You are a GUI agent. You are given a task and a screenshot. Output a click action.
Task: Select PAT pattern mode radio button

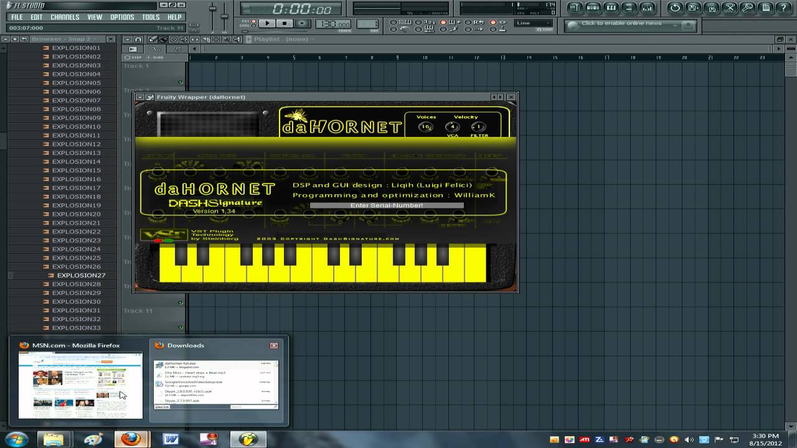click(253, 21)
